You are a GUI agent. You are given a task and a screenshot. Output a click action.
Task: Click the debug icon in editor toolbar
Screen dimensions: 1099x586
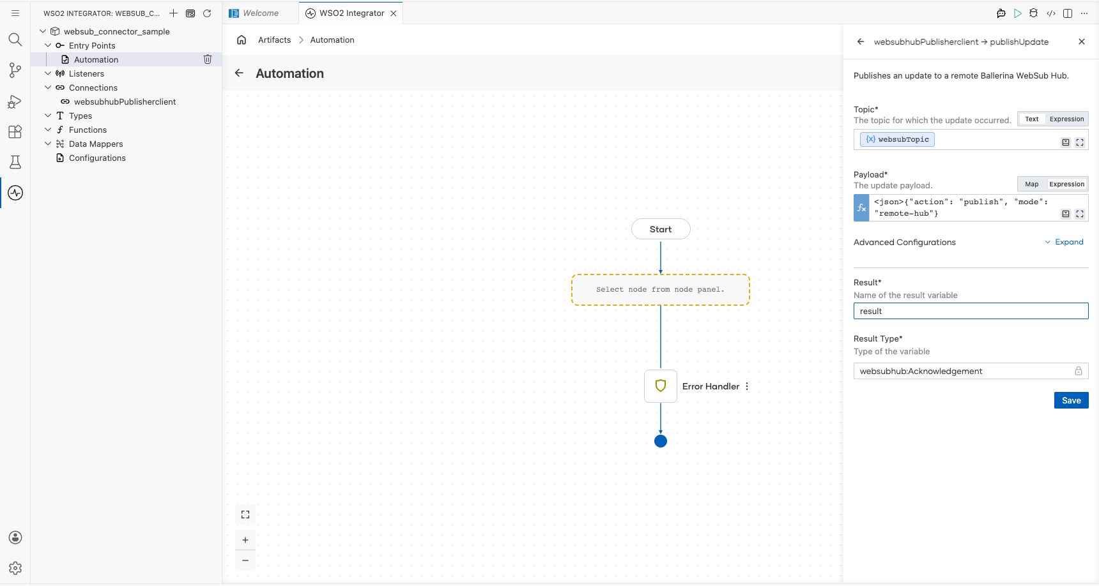tap(1034, 13)
